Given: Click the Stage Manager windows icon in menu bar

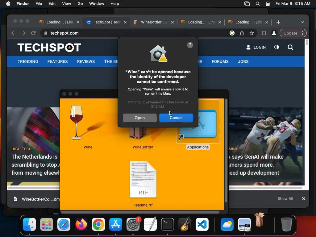Looking at the screenshot, I should pos(247,4).
